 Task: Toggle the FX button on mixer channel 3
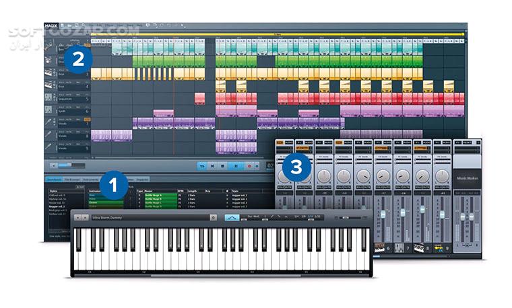320,143
